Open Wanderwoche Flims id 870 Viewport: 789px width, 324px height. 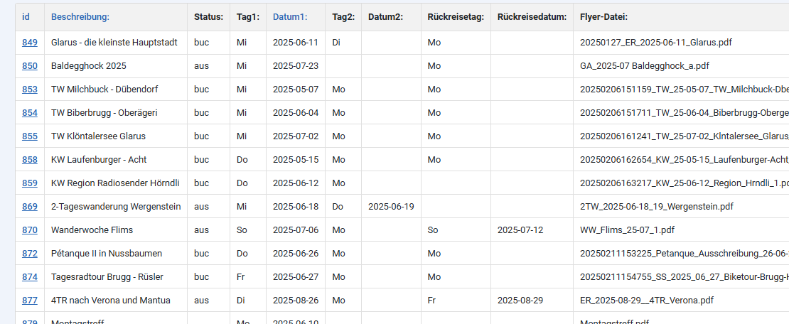click(x=30, y=230)
